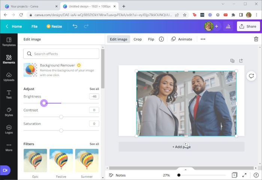Open the Logos sidebar panel

coord(9,129)
